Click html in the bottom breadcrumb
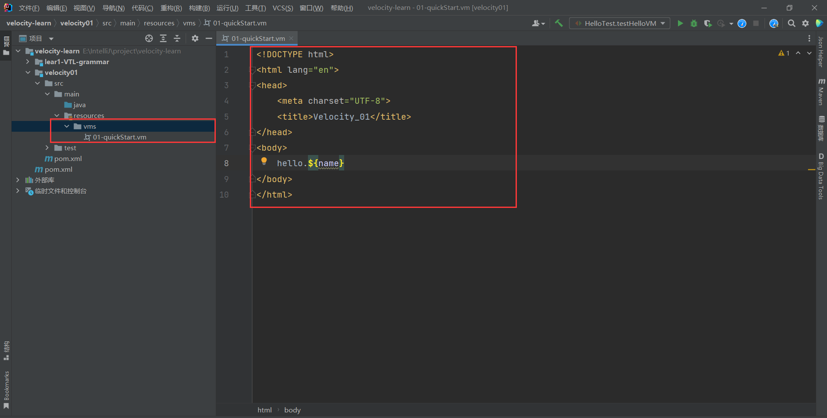 (x=264, y=410)
